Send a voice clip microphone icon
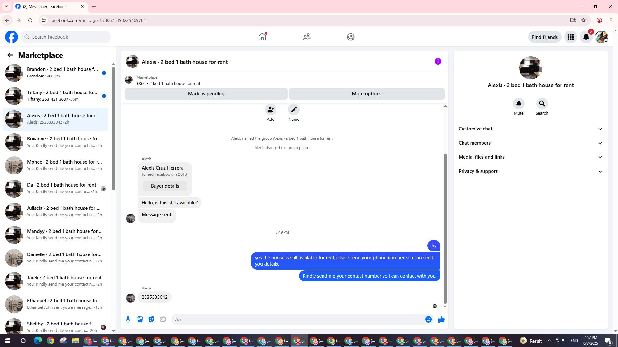The image size is (618, 347). coord(128,319)
